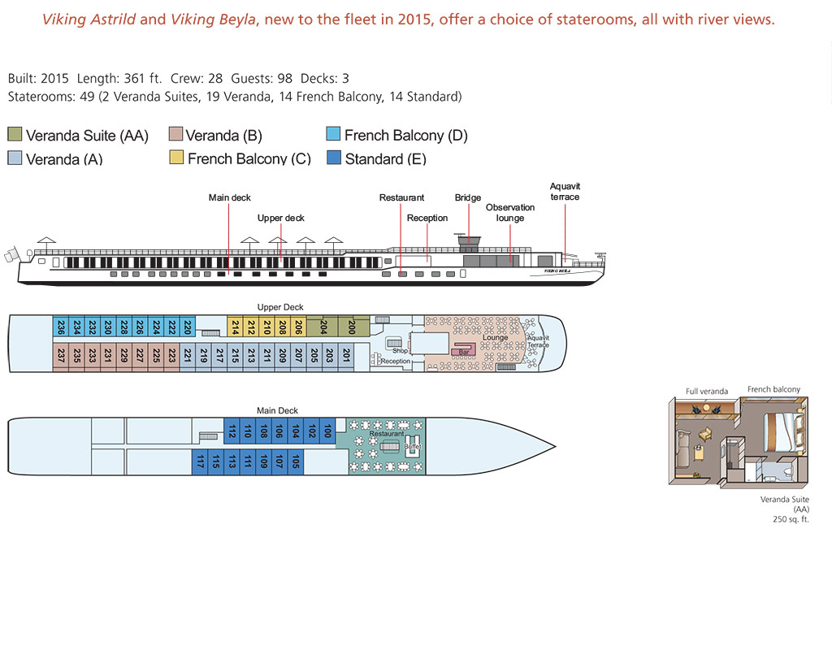Select Standard stateroom 117 on Main Deck
This screenshot has width=832, height=650.
pyautogui.click(x=200, y=461)
